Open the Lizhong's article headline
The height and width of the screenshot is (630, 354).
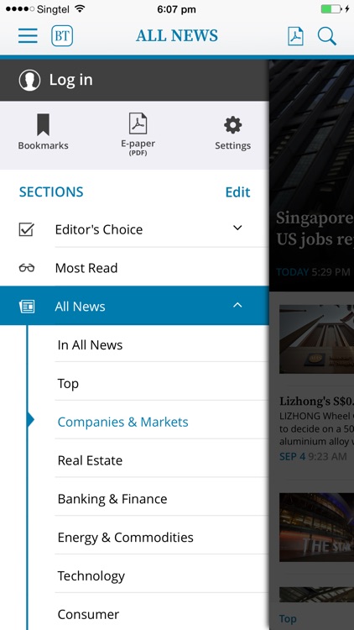pos(316,401)
